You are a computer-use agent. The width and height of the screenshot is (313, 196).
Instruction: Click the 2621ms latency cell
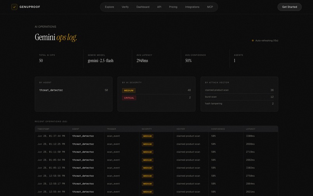pyautogui.click(x=250, y=192)
